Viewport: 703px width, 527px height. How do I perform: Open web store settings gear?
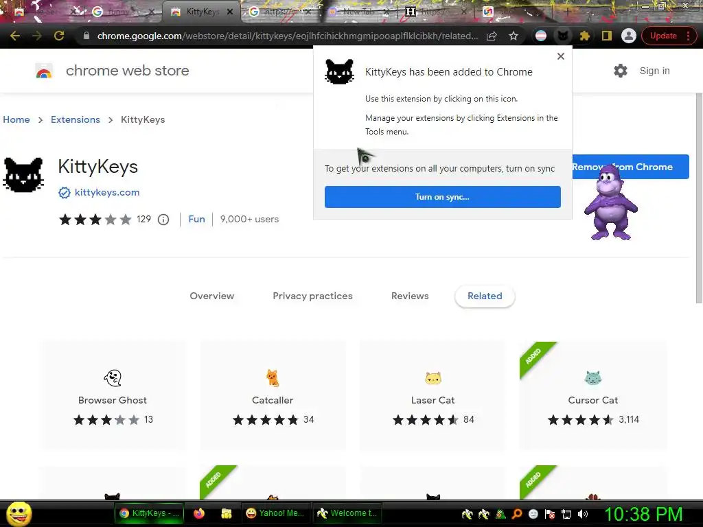[621, 71]
